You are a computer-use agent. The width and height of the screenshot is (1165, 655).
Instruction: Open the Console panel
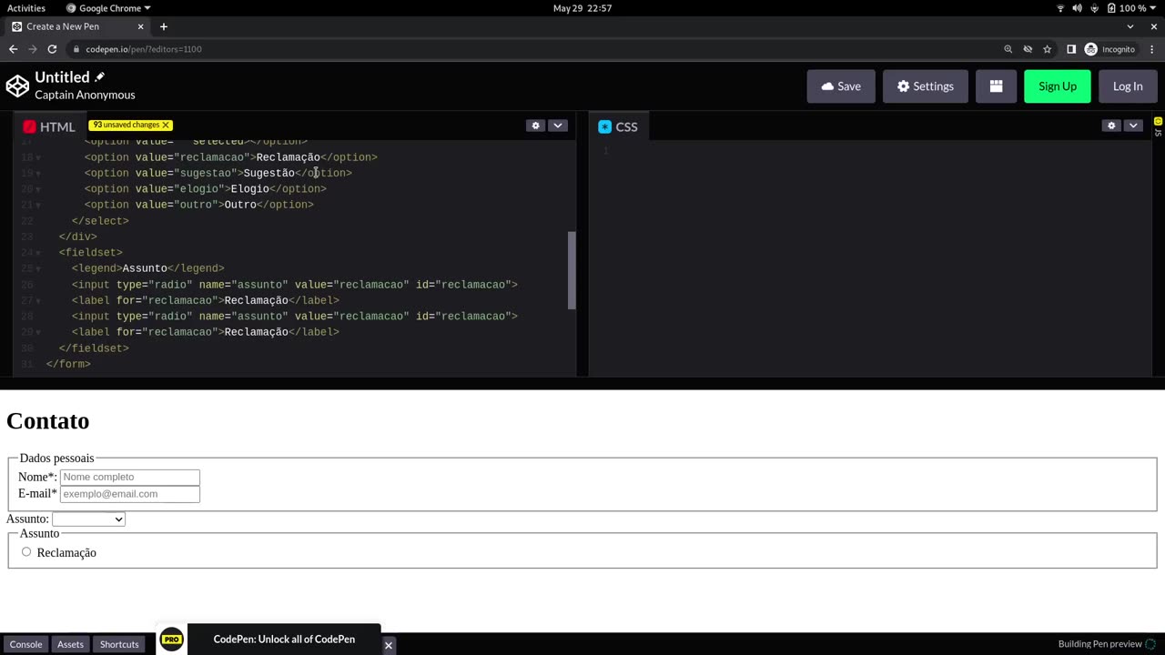point(25,644)
